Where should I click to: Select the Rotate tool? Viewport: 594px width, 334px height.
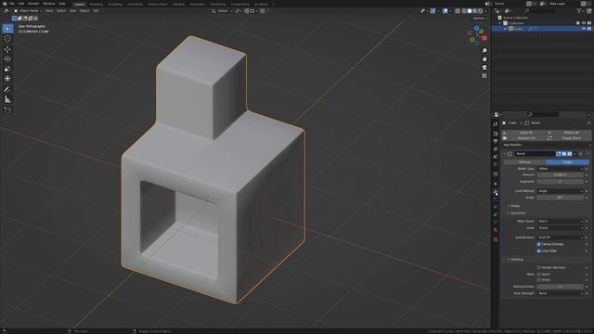pyautogui.click(x=7, y=59)
